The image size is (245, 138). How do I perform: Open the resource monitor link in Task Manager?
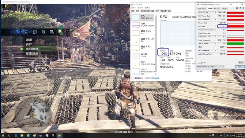[152, 78]
